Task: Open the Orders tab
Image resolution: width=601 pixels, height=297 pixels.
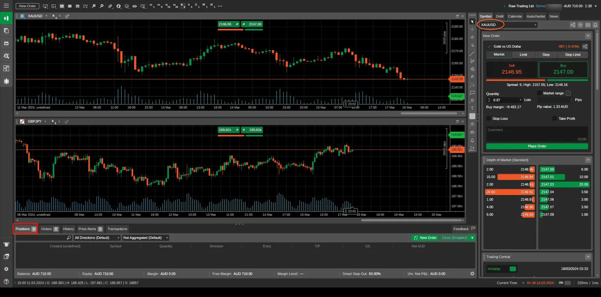Action: [x=50, y=229]
